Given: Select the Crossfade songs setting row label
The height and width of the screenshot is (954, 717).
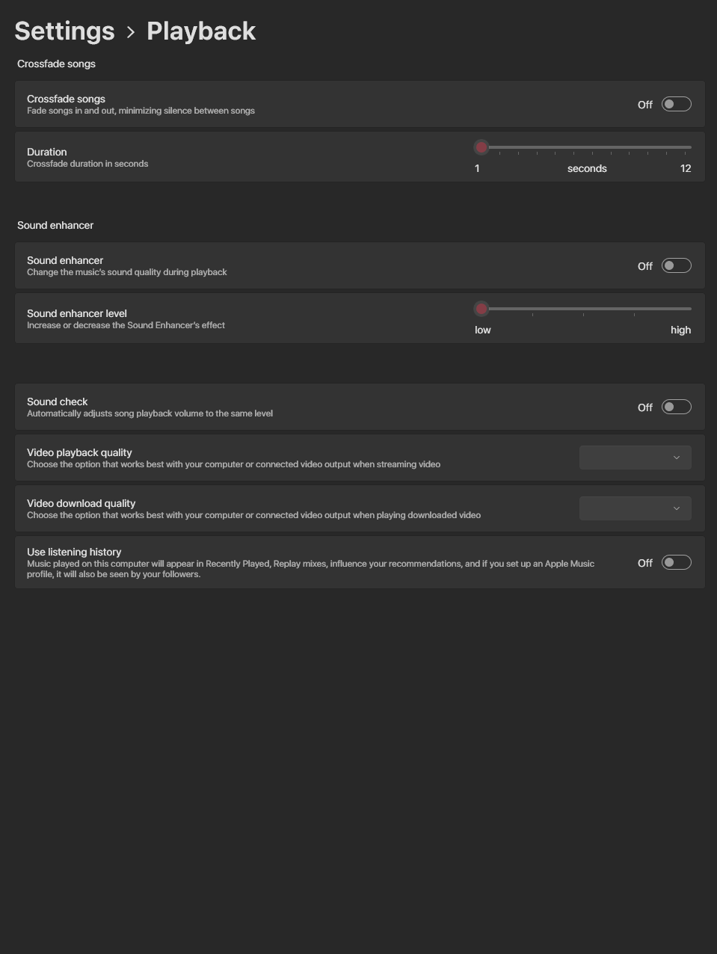Looking at the screenshot, I should click(x=66, y=99).
